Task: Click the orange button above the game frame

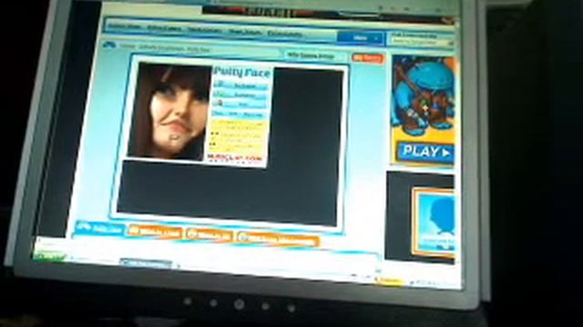Action: coord(367,58)
